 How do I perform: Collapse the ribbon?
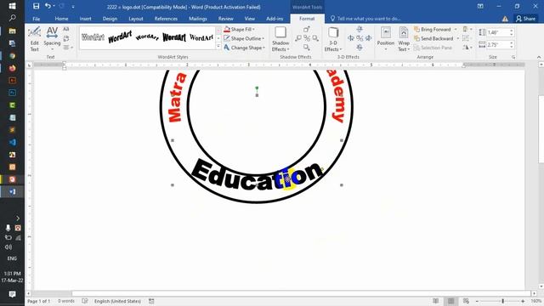539,57
